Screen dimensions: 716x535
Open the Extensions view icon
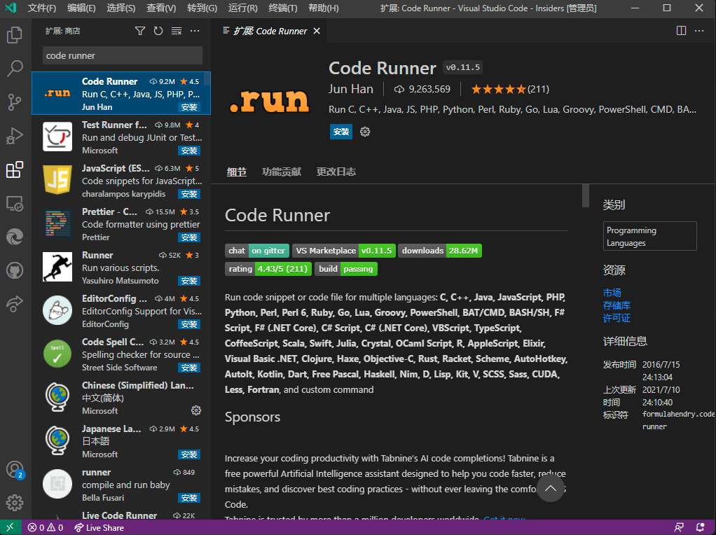15,169
